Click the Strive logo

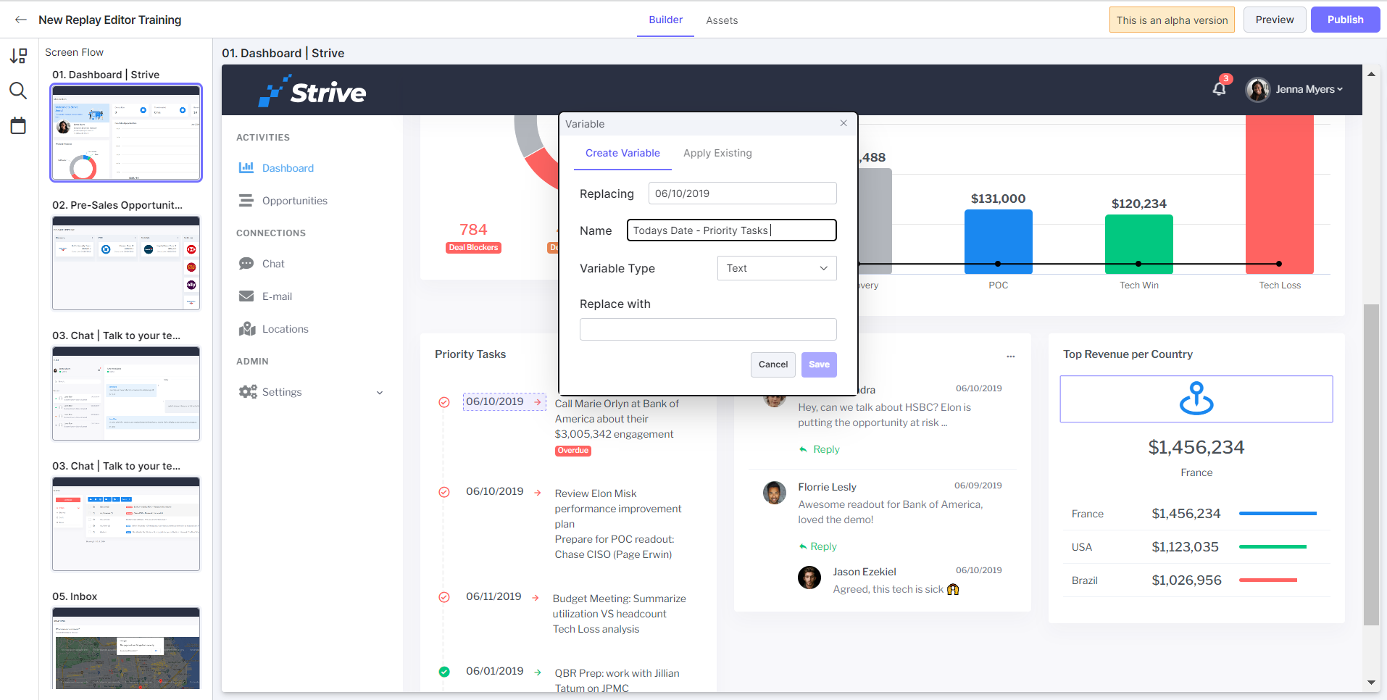click(x=312, y=91)
